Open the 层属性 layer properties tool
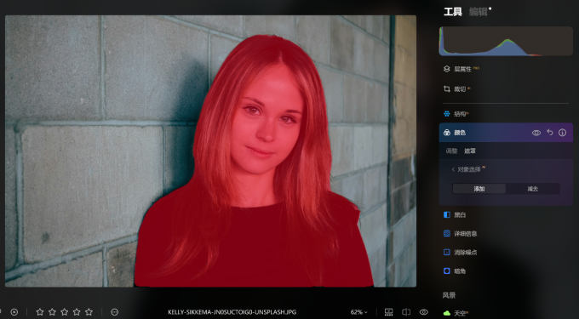 pos(461,69)
